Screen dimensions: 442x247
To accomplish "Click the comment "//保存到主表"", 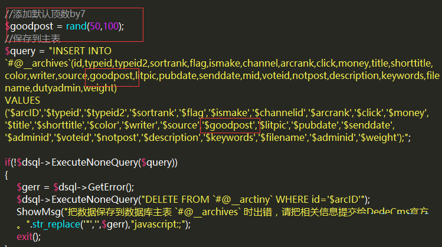I will (32, 39).
